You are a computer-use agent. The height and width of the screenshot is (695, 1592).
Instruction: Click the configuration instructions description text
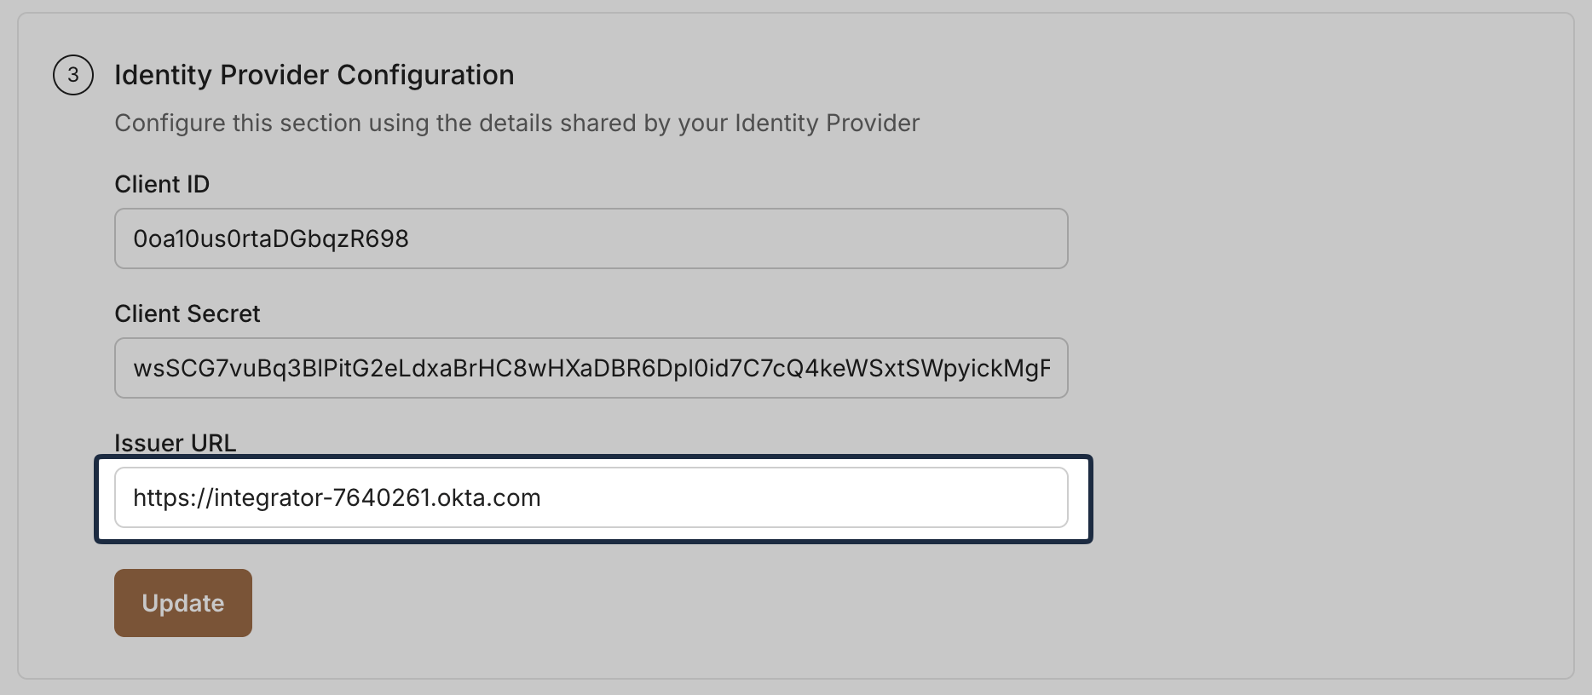pos(516,123)
